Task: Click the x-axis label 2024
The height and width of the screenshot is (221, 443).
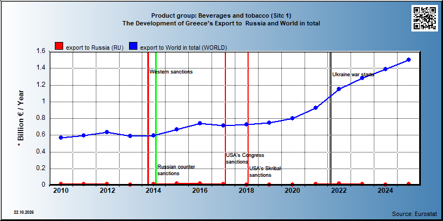Action: coord(385,191)
